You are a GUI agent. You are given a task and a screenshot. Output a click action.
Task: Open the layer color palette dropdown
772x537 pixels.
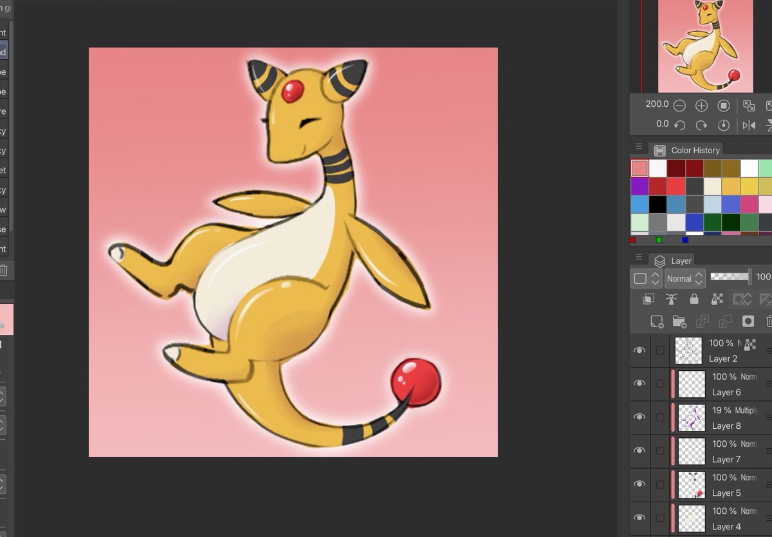coord(647,279)
